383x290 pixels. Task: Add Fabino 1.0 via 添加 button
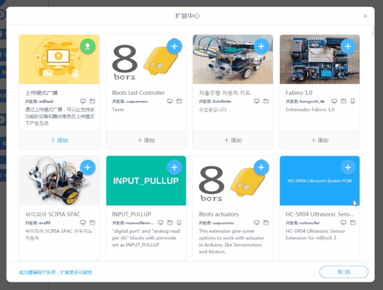[x=320, y=140]
